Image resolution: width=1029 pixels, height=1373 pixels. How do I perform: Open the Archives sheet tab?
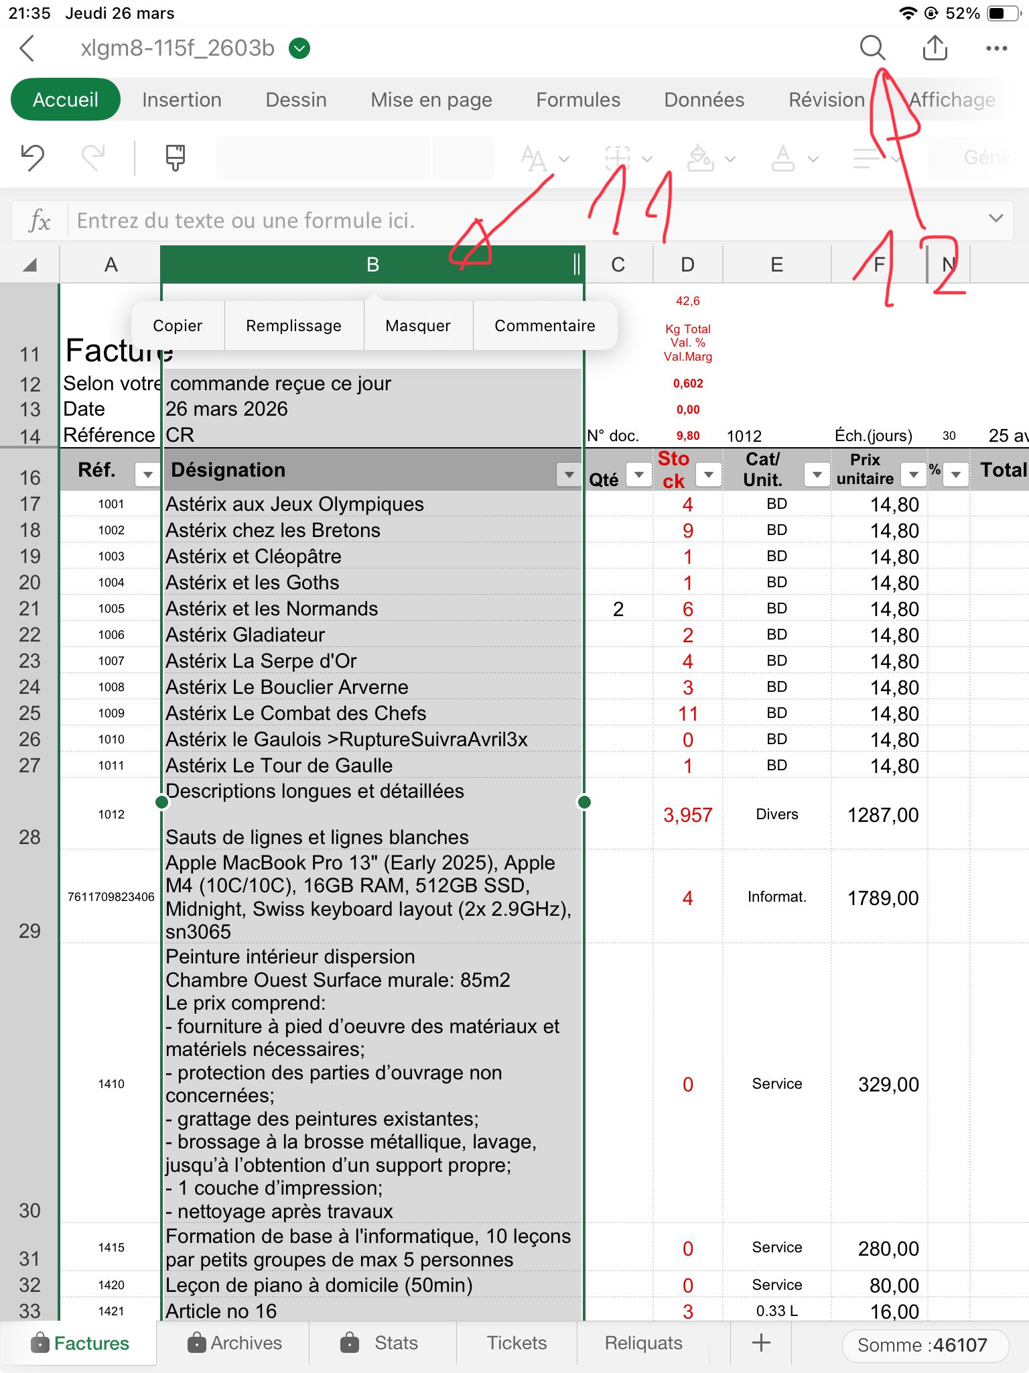(x=235, y=1343)
